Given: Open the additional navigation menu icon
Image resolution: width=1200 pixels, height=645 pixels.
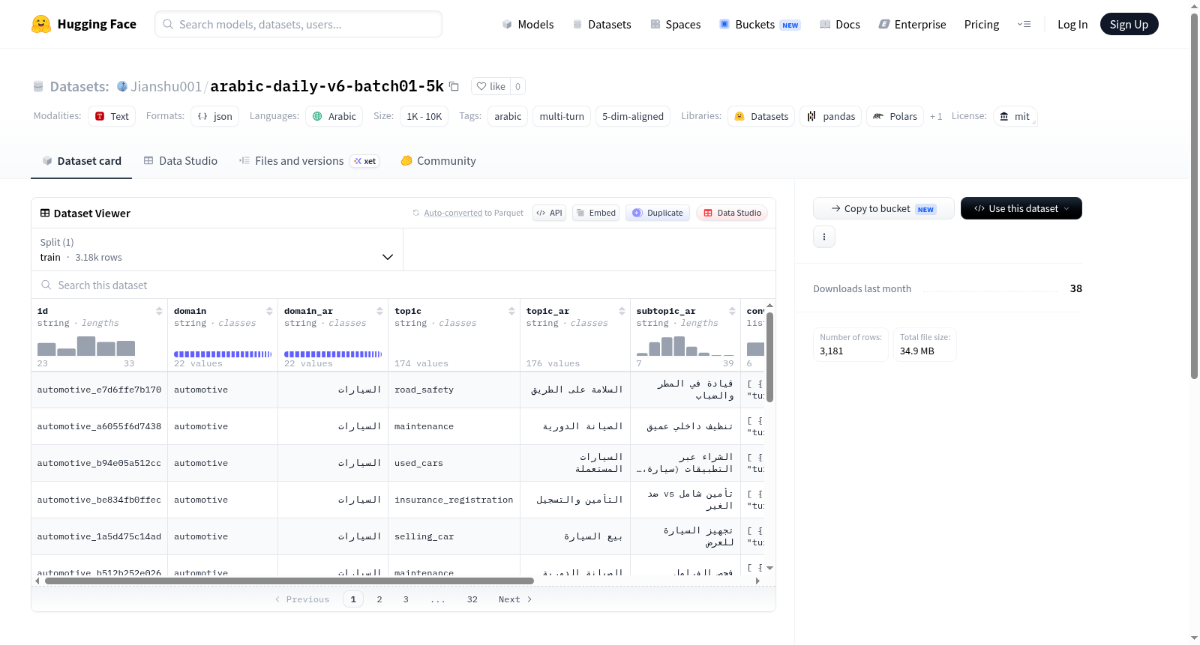Looking at the screenshot, I should coord(1024,24).
